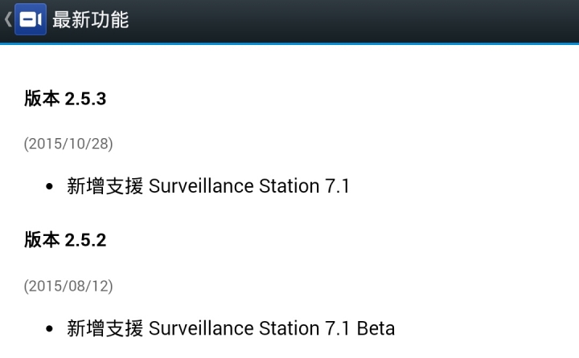
Task: Tap 新增支援 in the 2.5.2 entry
Action: coord(105,328)
